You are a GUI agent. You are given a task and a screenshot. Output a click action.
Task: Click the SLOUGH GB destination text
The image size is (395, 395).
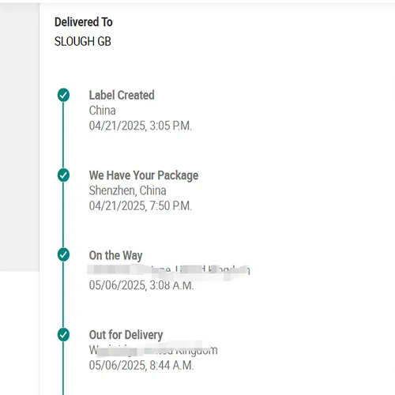click(x=83, y=41)
